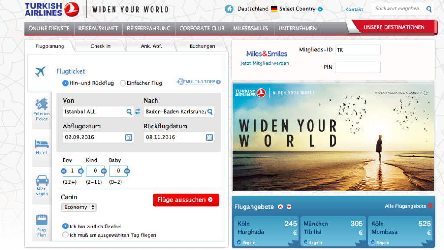
Task: Click the search magnifier in header
Action: (429, 10)
